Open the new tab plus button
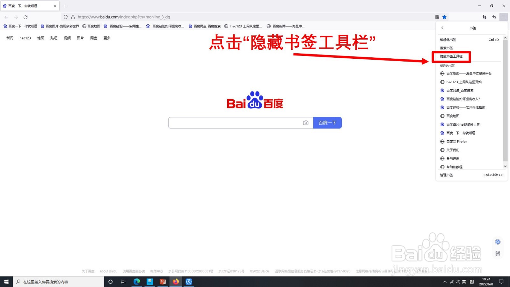The width and height of the screenshot is (510, 287). [x=65, y=6]
